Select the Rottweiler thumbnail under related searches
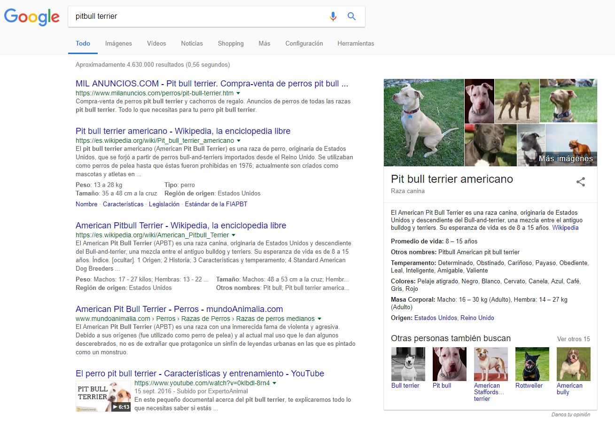This screenshot has width=615, height=421. pos(532,363)
